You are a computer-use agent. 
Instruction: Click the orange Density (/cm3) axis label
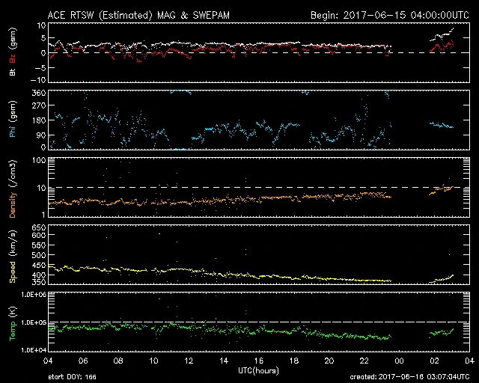[x=12, y=187]
